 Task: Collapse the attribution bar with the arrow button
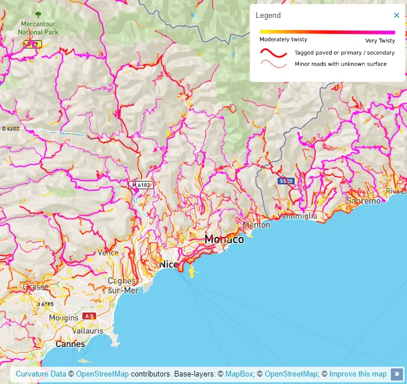click(397, 374)
